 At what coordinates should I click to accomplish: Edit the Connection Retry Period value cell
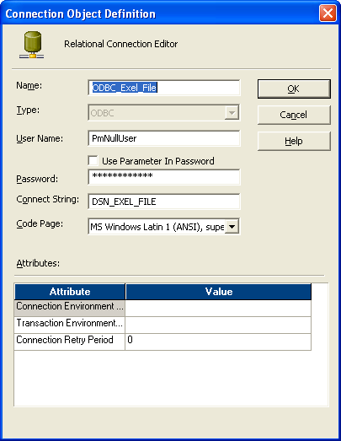click(218, 342)
